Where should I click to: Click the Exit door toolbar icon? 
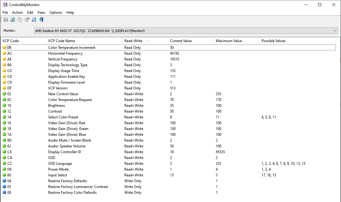click(41, 20)
